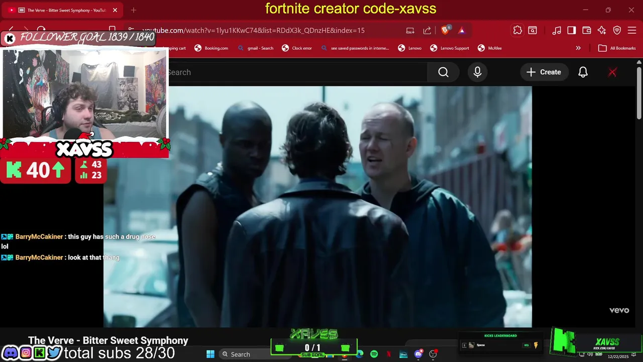Open Brave Leo AI sparkle icon
Viewport: 643px width, 362px height.
point(602,30)
